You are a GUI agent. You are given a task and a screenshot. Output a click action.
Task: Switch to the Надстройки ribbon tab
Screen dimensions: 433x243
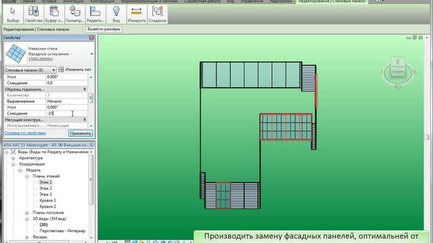coord(281,1)
